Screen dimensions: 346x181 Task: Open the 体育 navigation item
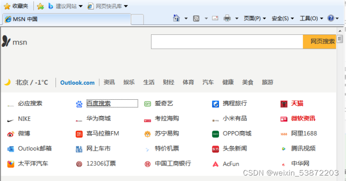click(188, 82)
